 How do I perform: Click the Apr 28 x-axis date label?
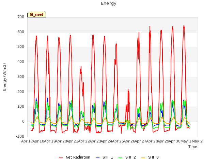(x=152, y=141)
